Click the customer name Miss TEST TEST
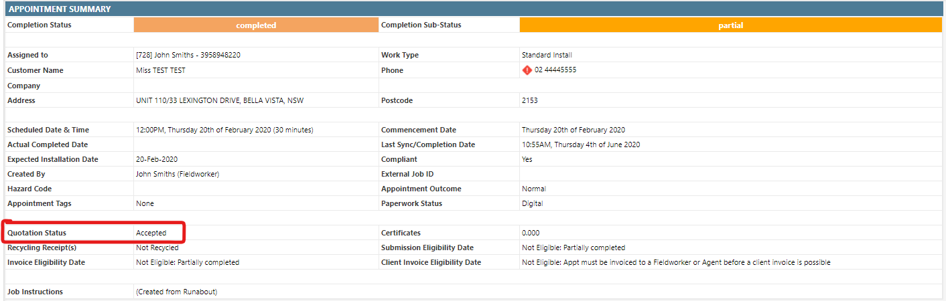Image resolution: width=946 pixels, height=301 pixels. [160, 70]
